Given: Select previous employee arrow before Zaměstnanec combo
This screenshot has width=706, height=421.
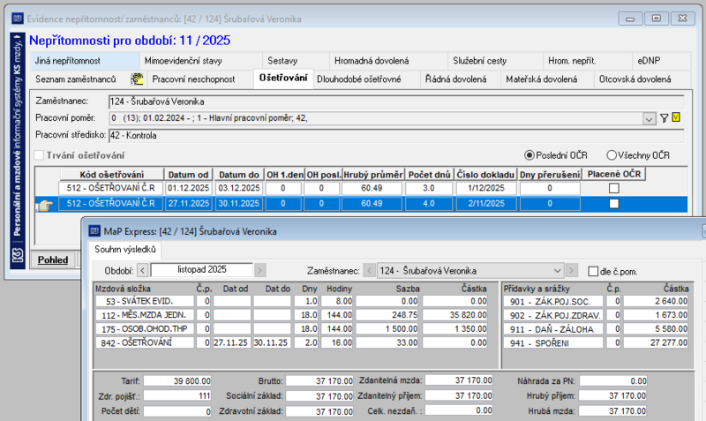Looking at the screenshot, I should click(x=369, y=271).
